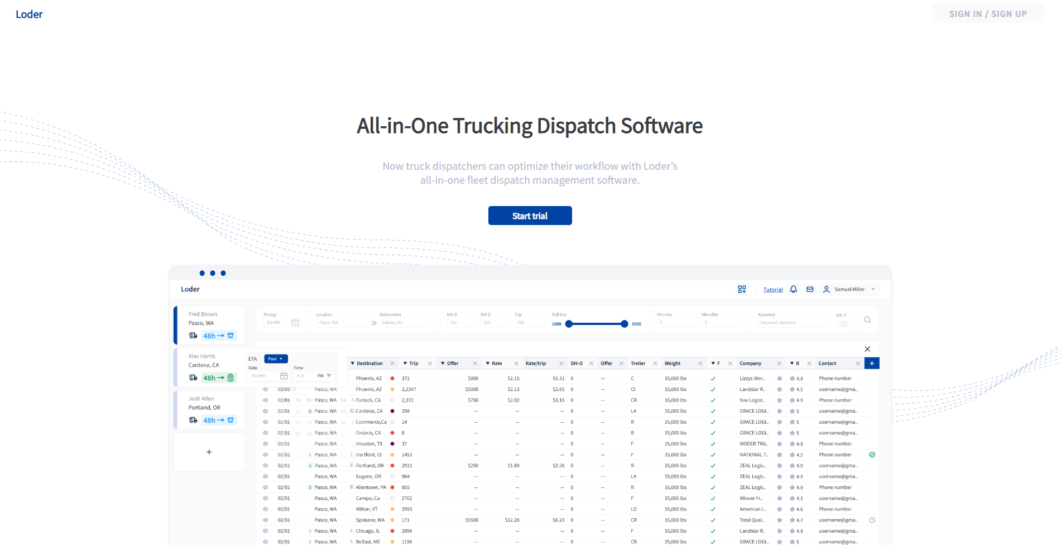The image size is (1061, 545).
Task: Click the truck icon on Fred Brown card
Action: 193,336
